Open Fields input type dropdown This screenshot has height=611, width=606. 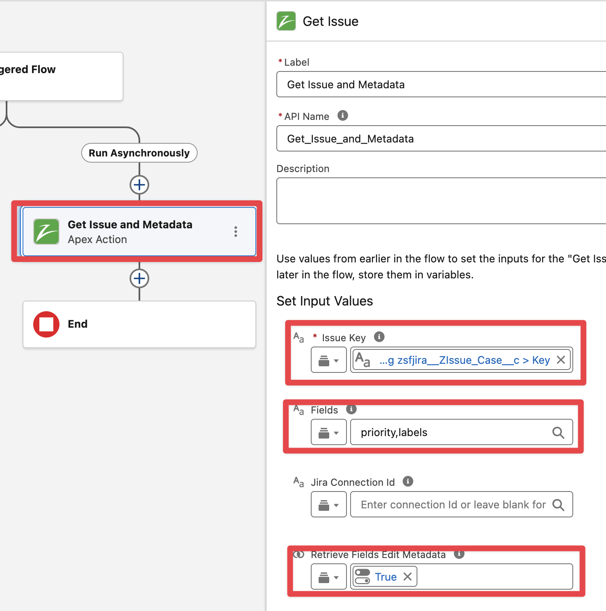pyautogui.click(x=329, y=432)
